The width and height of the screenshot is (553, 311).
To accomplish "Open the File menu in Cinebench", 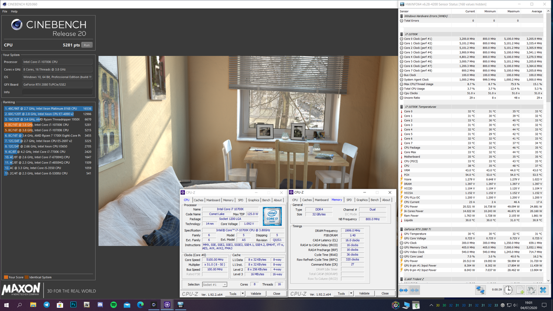I will [x=5, y=11].
